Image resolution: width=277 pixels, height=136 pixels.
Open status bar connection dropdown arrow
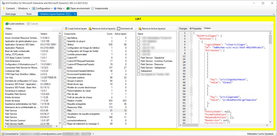point(93,134)
